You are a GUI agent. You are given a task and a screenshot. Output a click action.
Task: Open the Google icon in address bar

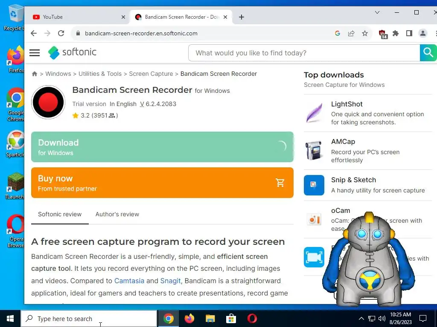tap(338, 33)
